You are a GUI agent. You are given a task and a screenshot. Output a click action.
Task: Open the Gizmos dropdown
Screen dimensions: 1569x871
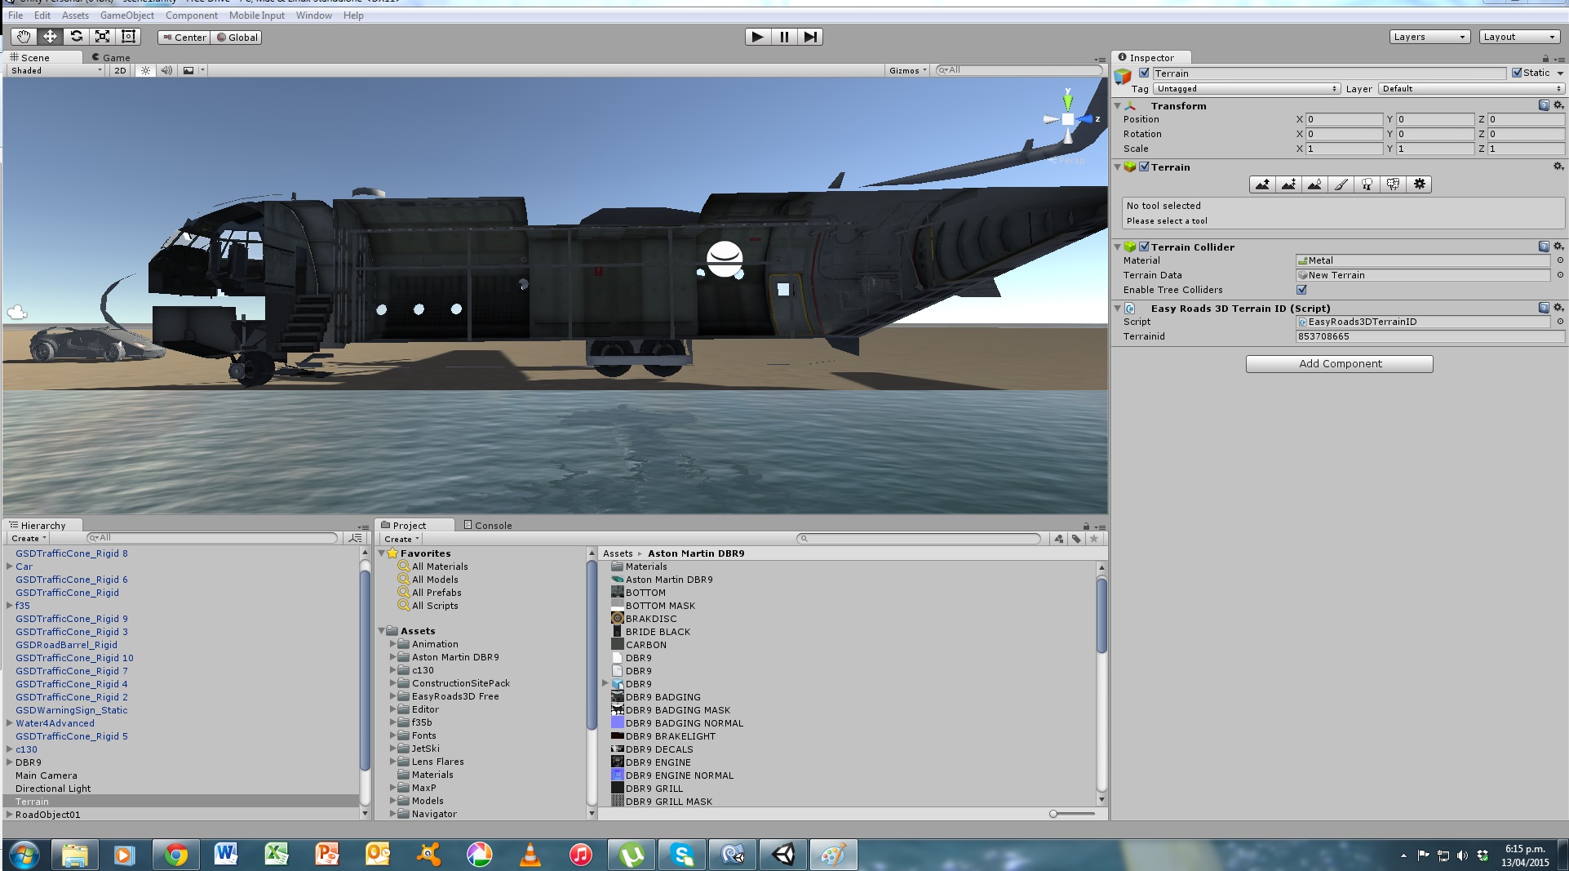pyautogui.click(x=908, y=71)
